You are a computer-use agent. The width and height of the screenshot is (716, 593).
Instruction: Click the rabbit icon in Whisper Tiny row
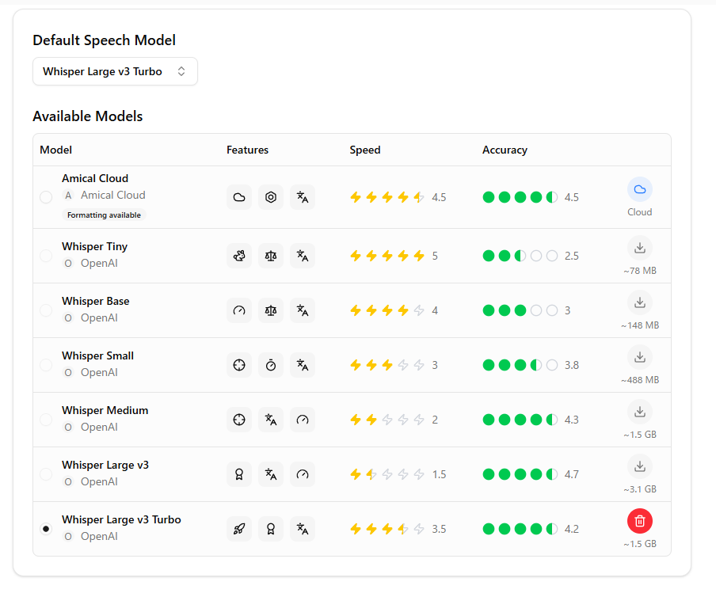click(239, 256)
